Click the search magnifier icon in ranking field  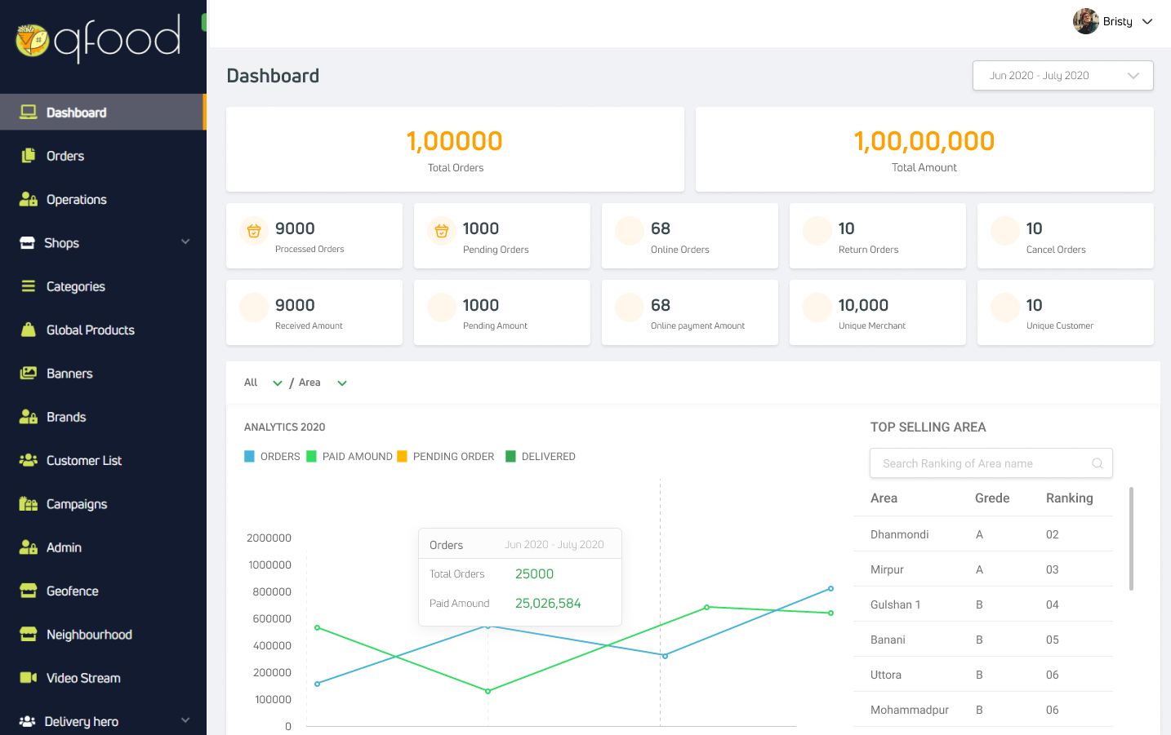point(1097,463)
